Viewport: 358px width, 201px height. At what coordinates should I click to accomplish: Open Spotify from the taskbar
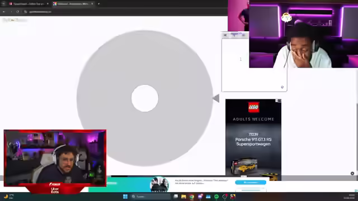[x=216, y=197]
